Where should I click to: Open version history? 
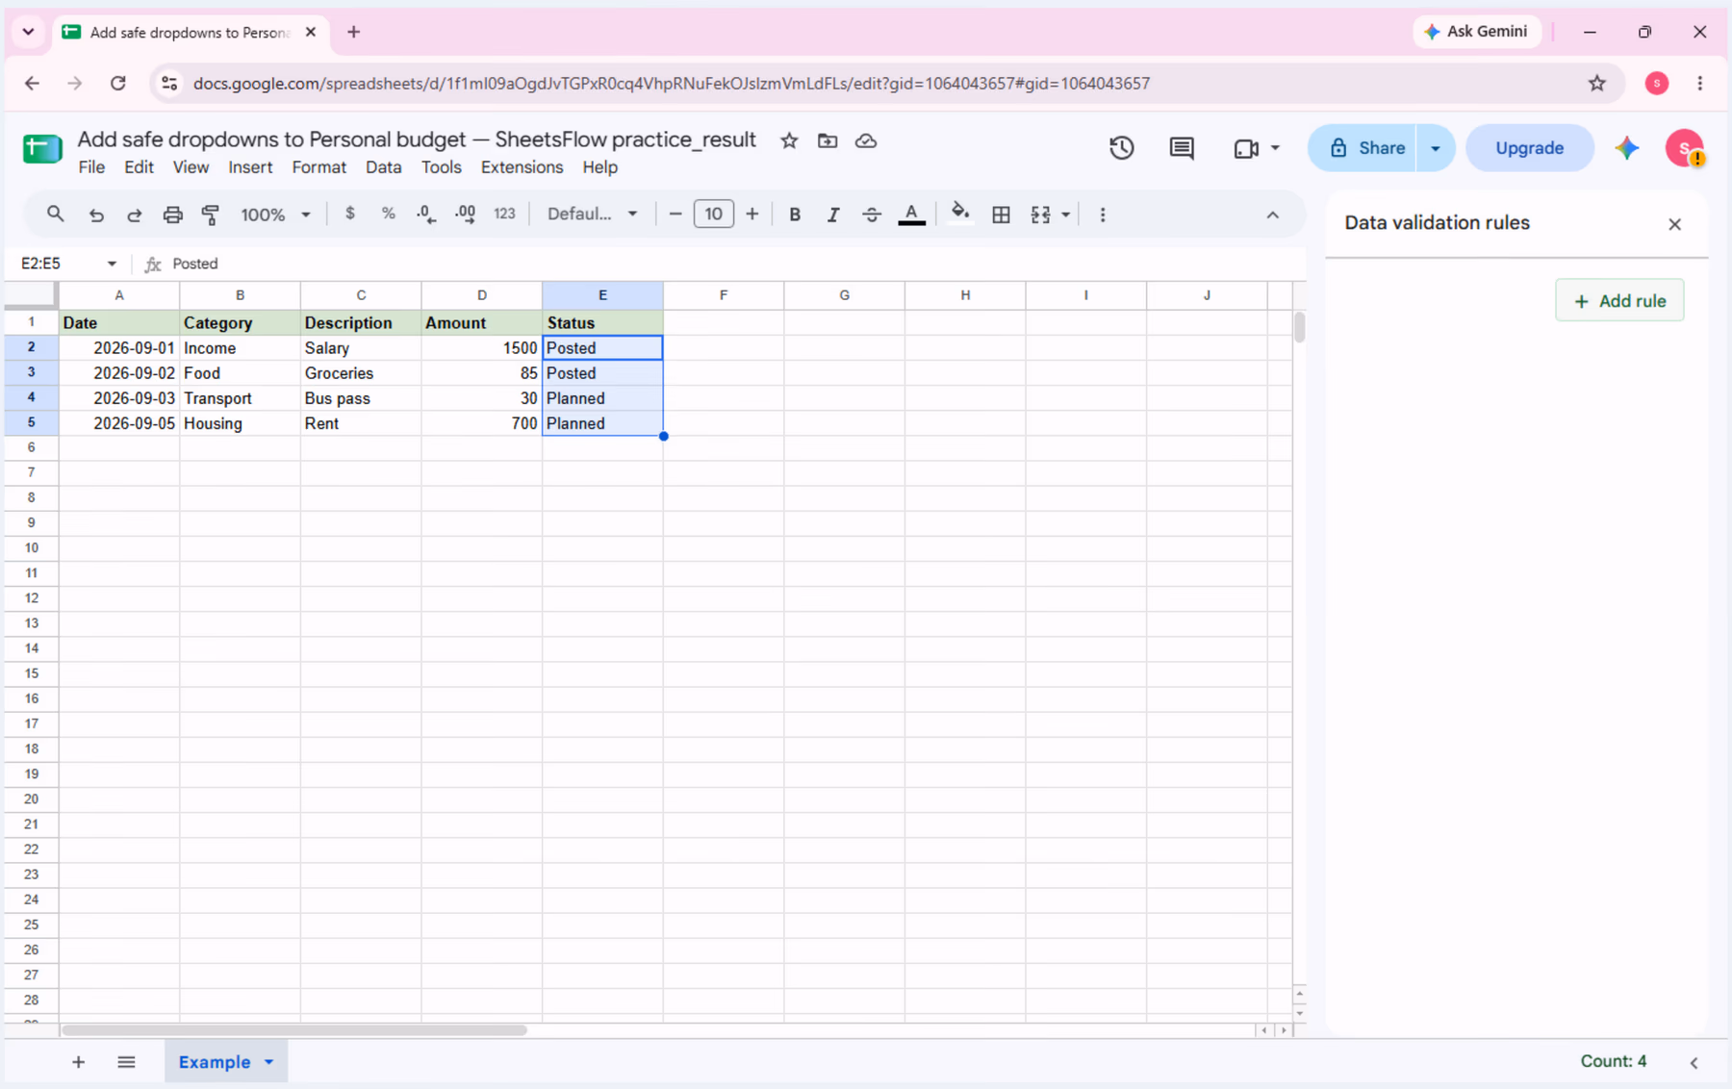[x=1121, y=148]
